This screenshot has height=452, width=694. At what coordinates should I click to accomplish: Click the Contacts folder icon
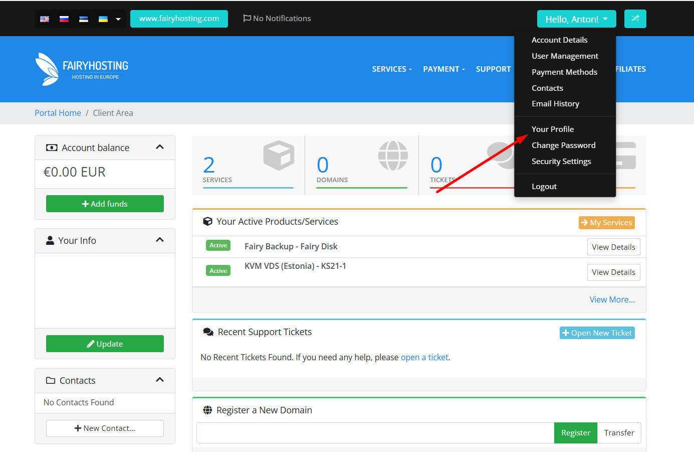point(51,380)
